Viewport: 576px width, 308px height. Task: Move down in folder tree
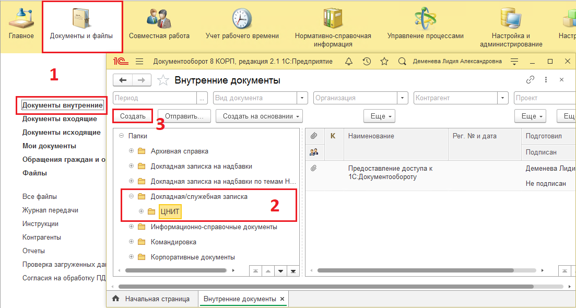pyautogui.click(x=280, y=271)
